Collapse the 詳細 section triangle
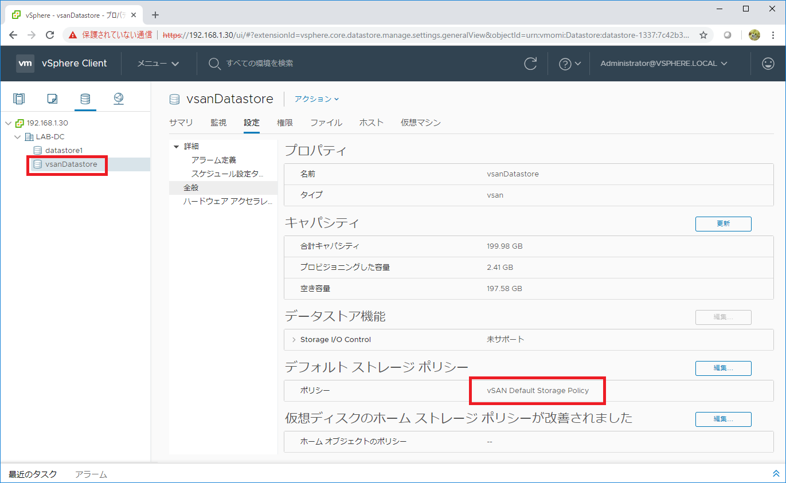The image size is (786, 483). (176, 147)
